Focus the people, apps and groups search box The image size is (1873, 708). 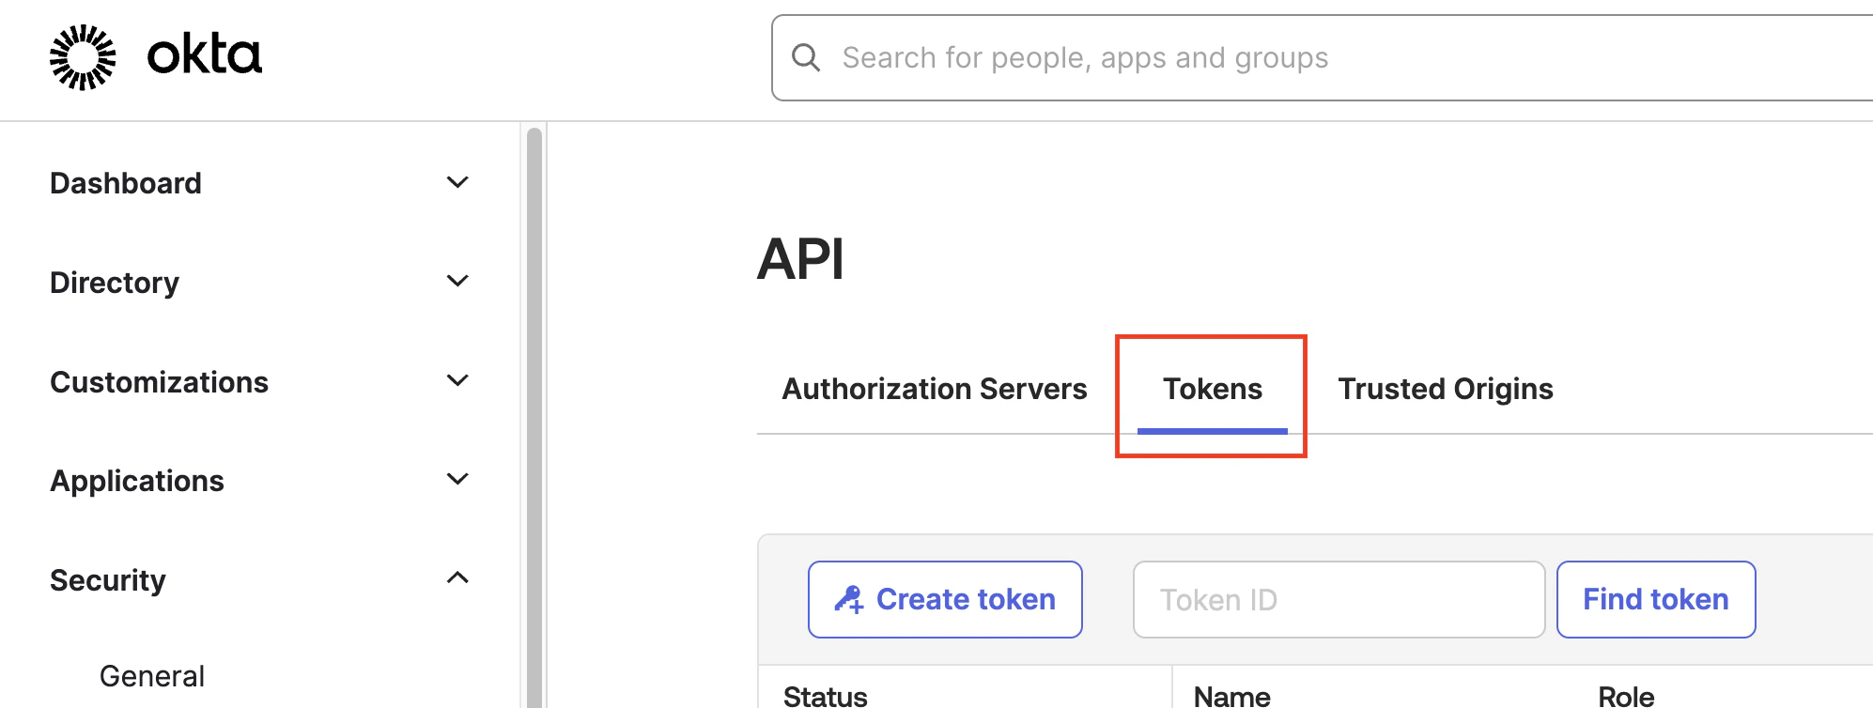coord(1323,57)
